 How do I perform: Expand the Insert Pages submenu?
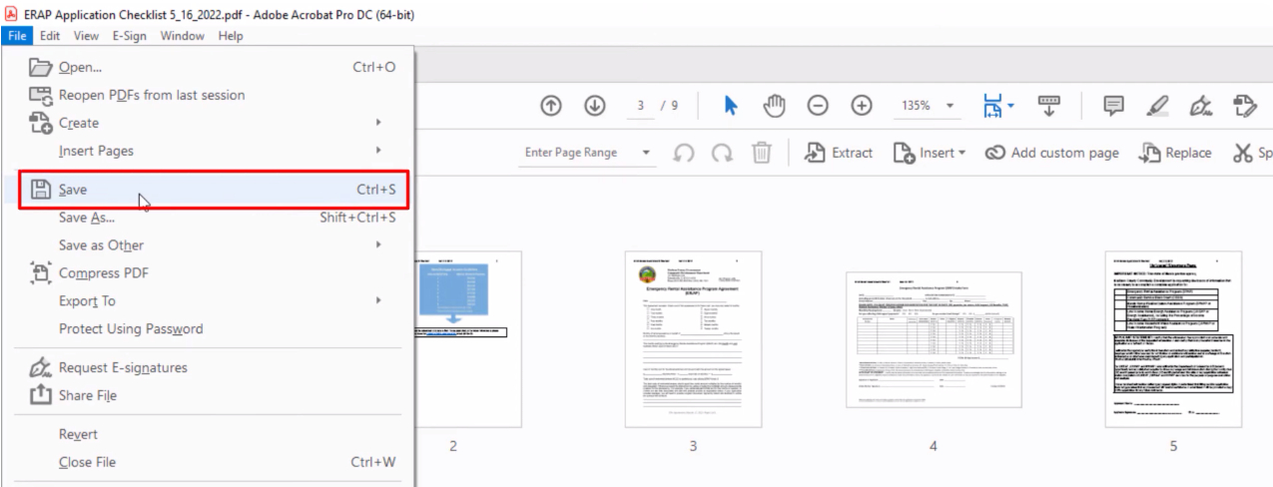point(378,151)
